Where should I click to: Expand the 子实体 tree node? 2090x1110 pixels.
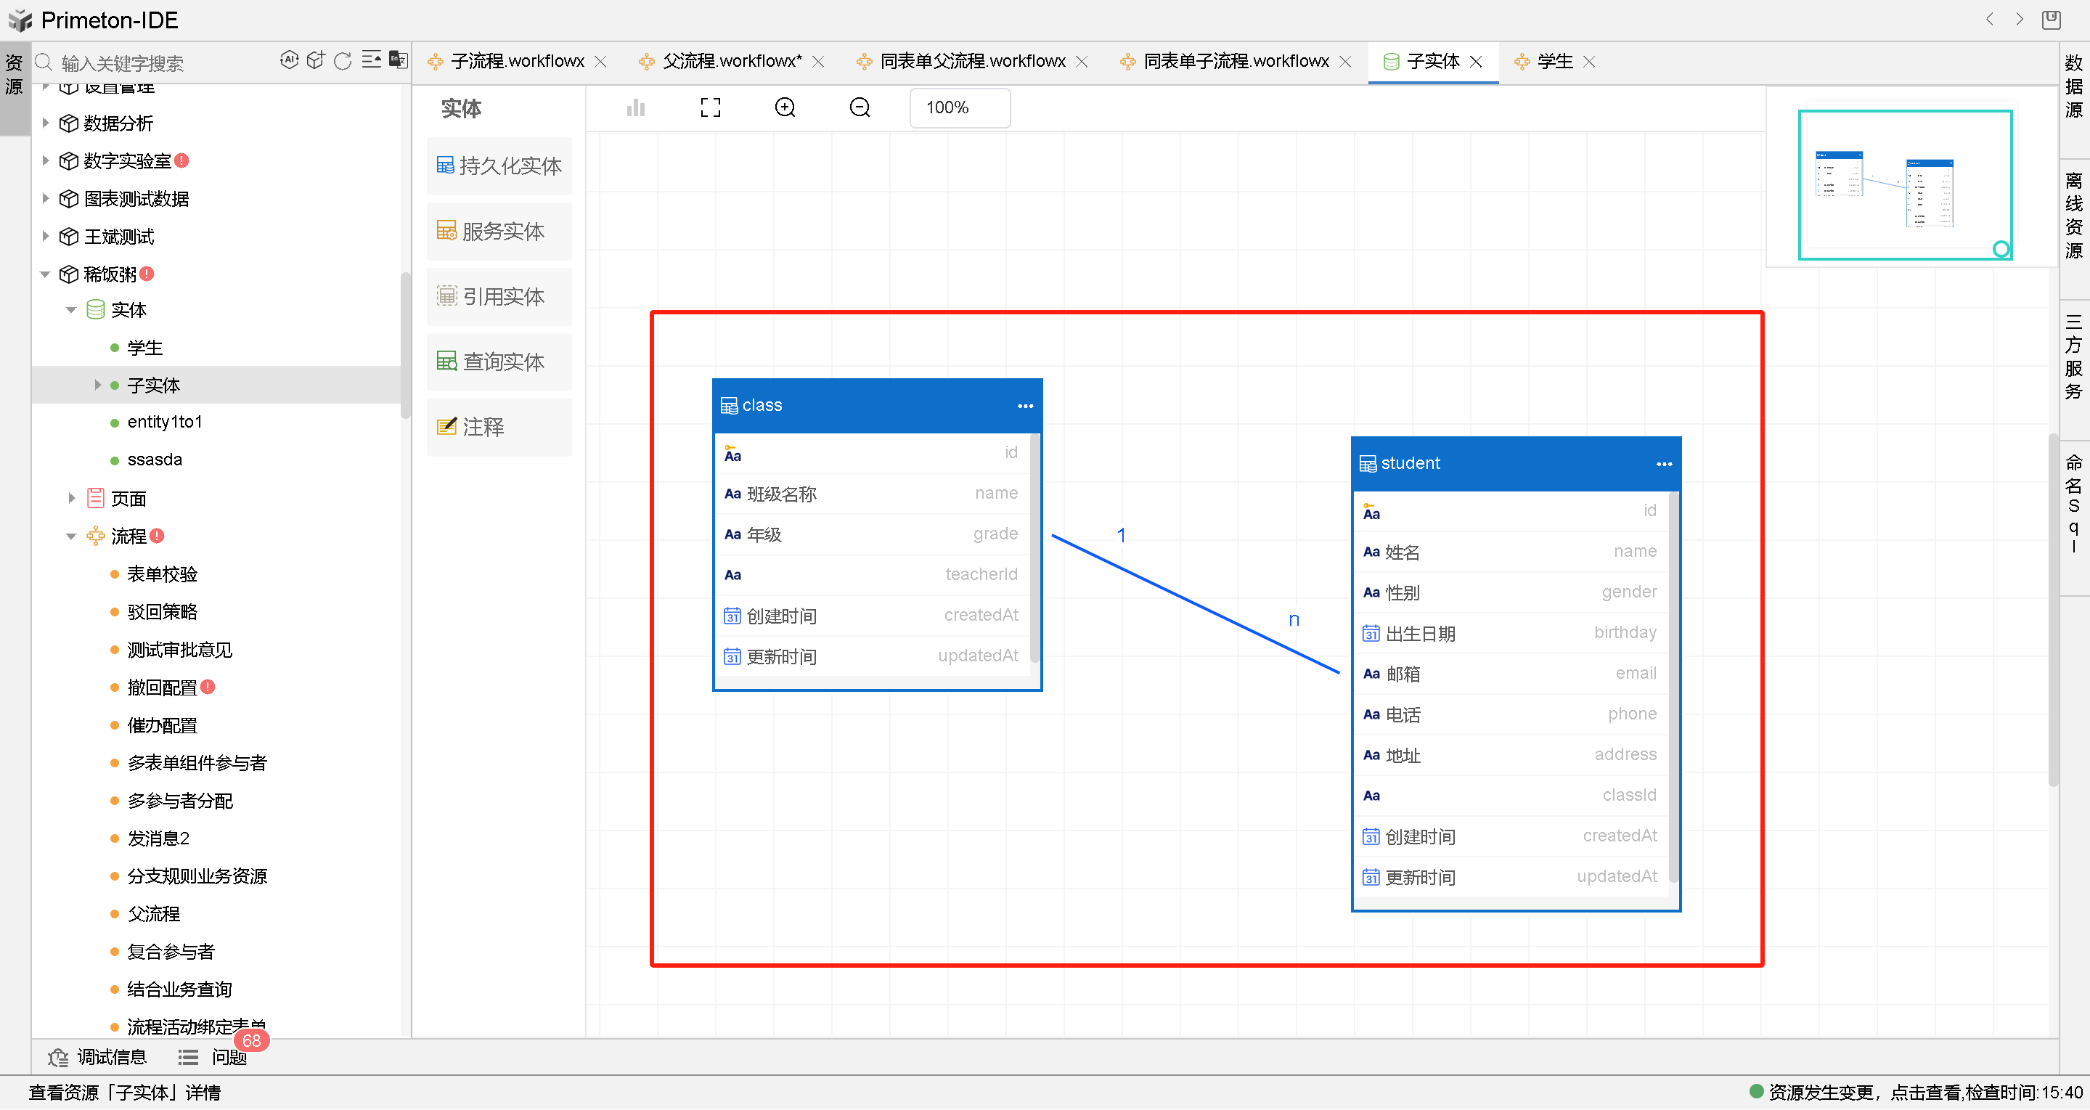click(x=97, y=385)
